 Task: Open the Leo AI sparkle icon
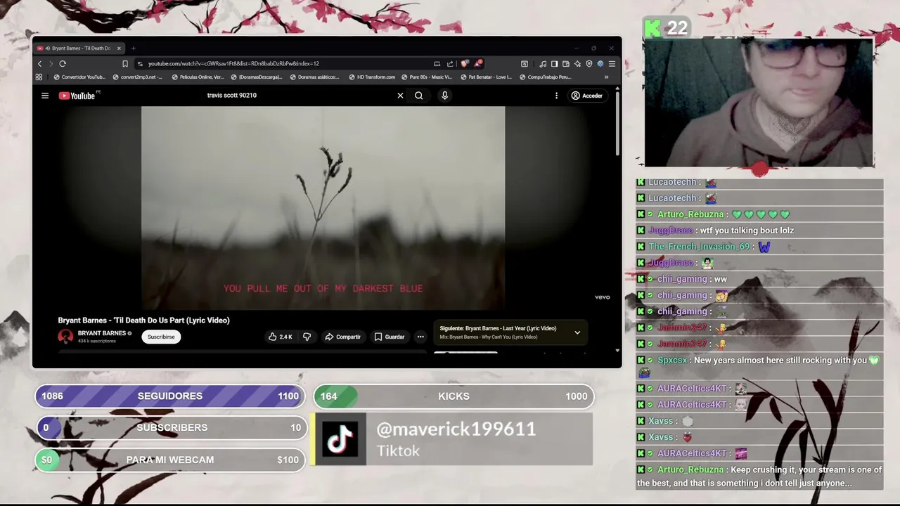coord(577,64)
